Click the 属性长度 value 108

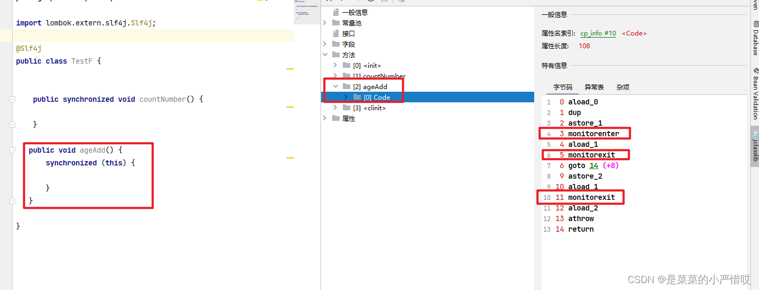click(585, 46)
